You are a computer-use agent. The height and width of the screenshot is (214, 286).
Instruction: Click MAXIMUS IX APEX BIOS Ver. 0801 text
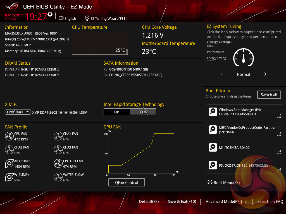pos(31,33)
